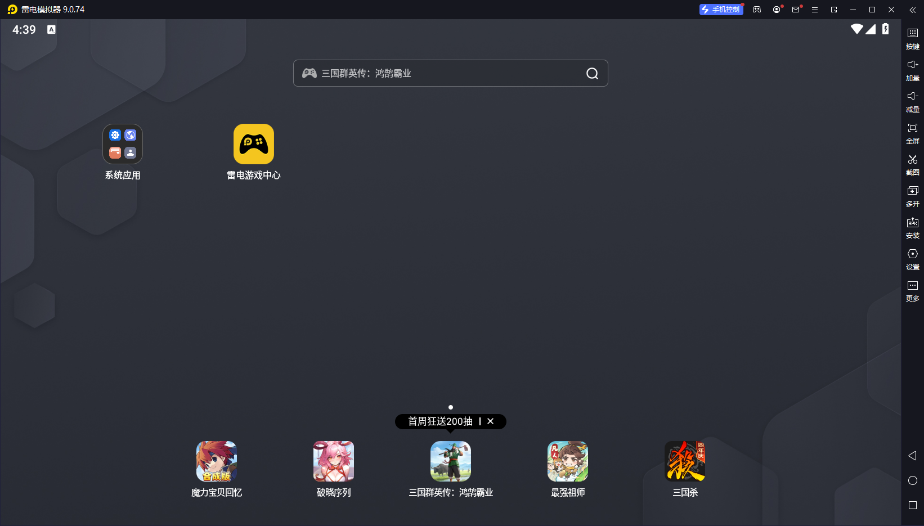Open the title bar hamburger menu
Viewport: 924px width, 526px height.
pyautogui.click(x=815, y=10)
